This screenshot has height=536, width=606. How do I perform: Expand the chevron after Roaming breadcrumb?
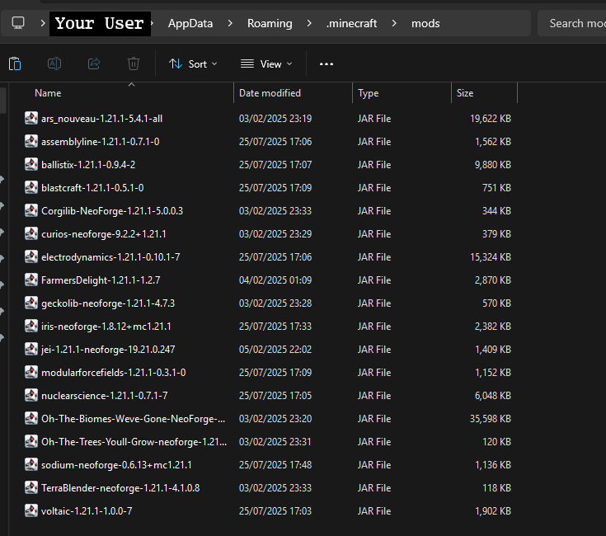click(309, 23)
